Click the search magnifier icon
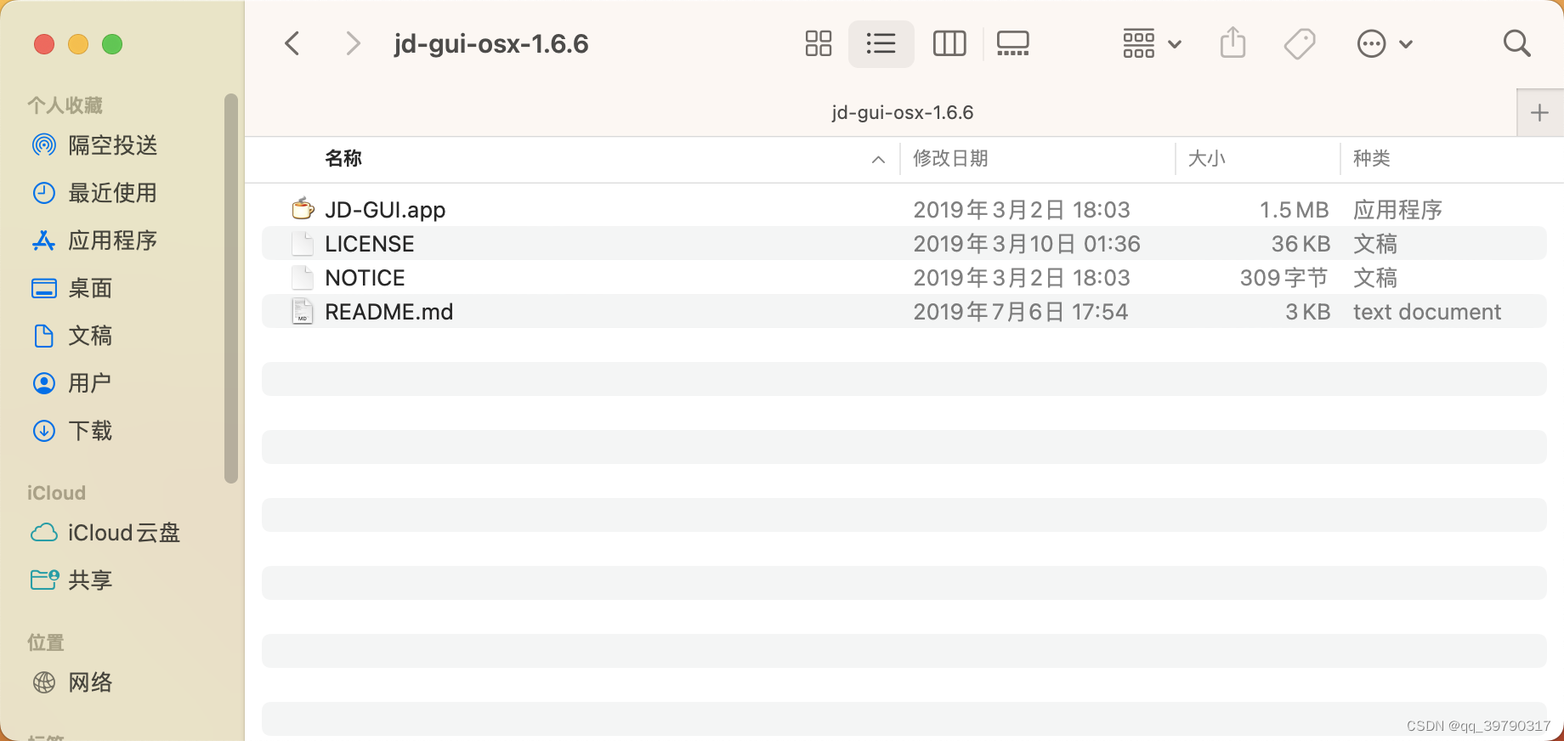The width and height of the screenshot is (1564, 741). (1516, 43)
